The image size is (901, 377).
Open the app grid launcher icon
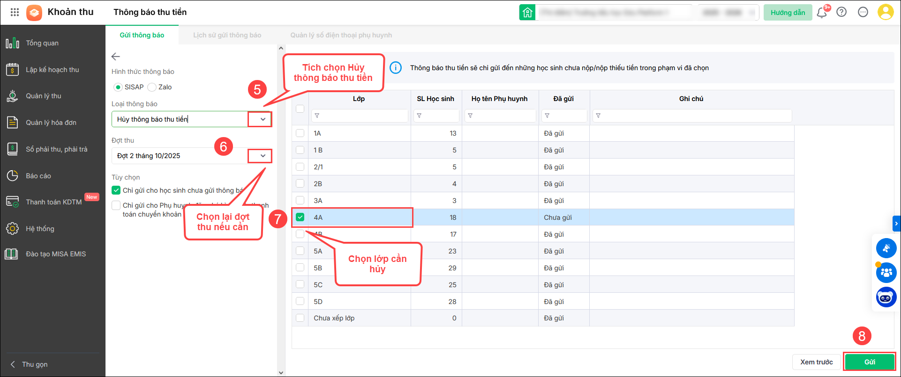pyautogui.click(x=15, y=12)
